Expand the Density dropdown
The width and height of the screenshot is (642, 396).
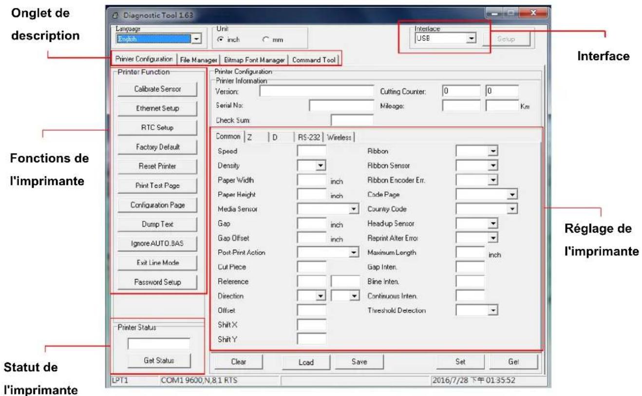(x=311, y=166)
